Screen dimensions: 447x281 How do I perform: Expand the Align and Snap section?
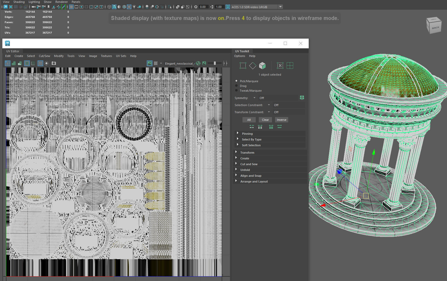(x=270, y=176)
